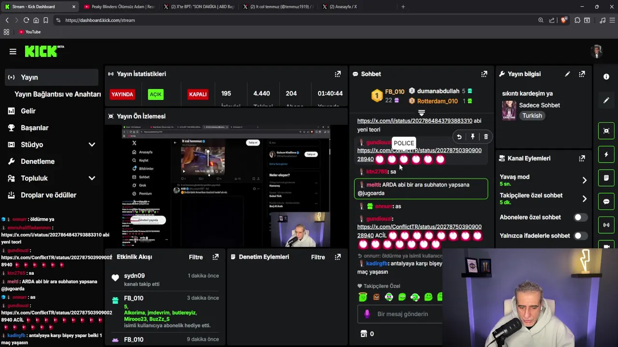Viewport: 618px width, 347px height.
Task: Click username kadirgfb in chat
Action: coord(377,264)
